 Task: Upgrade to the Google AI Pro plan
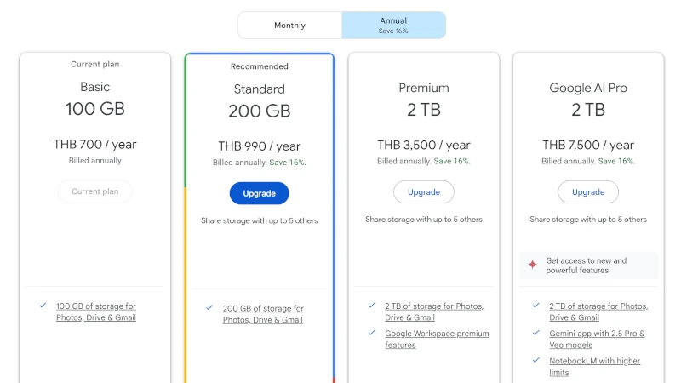tap(588, 192)
